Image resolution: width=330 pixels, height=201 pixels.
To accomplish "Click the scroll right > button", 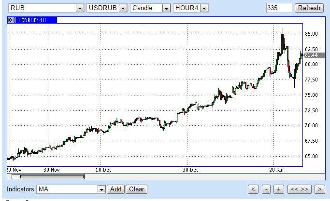I will click(x=320, y=189).
